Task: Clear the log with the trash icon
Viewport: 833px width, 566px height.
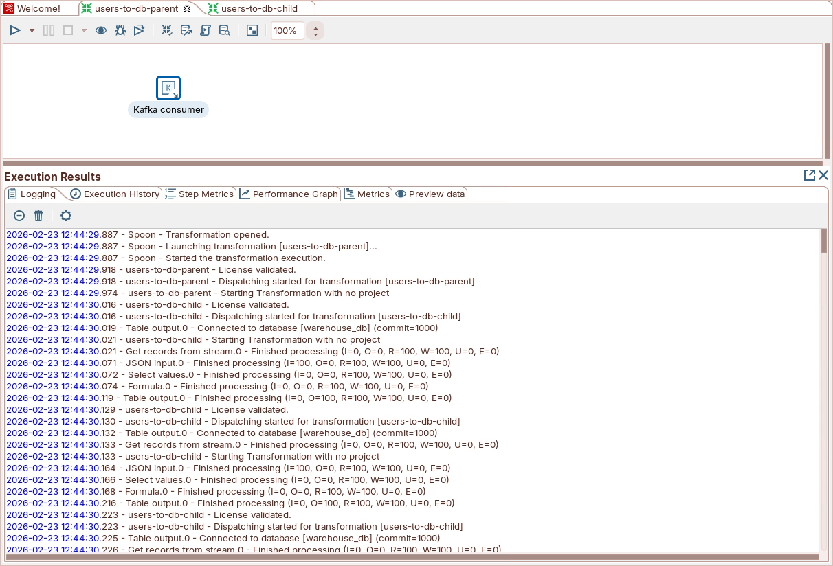Action: (38, 216)
